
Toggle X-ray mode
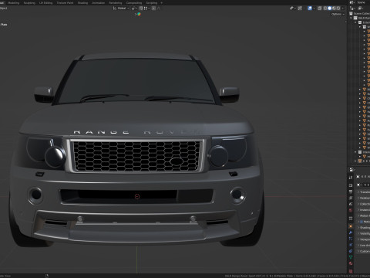319,8
